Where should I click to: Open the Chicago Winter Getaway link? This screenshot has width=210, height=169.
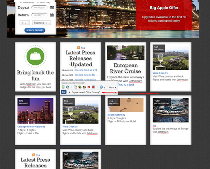pyautogui.click(x=31, y=127)
